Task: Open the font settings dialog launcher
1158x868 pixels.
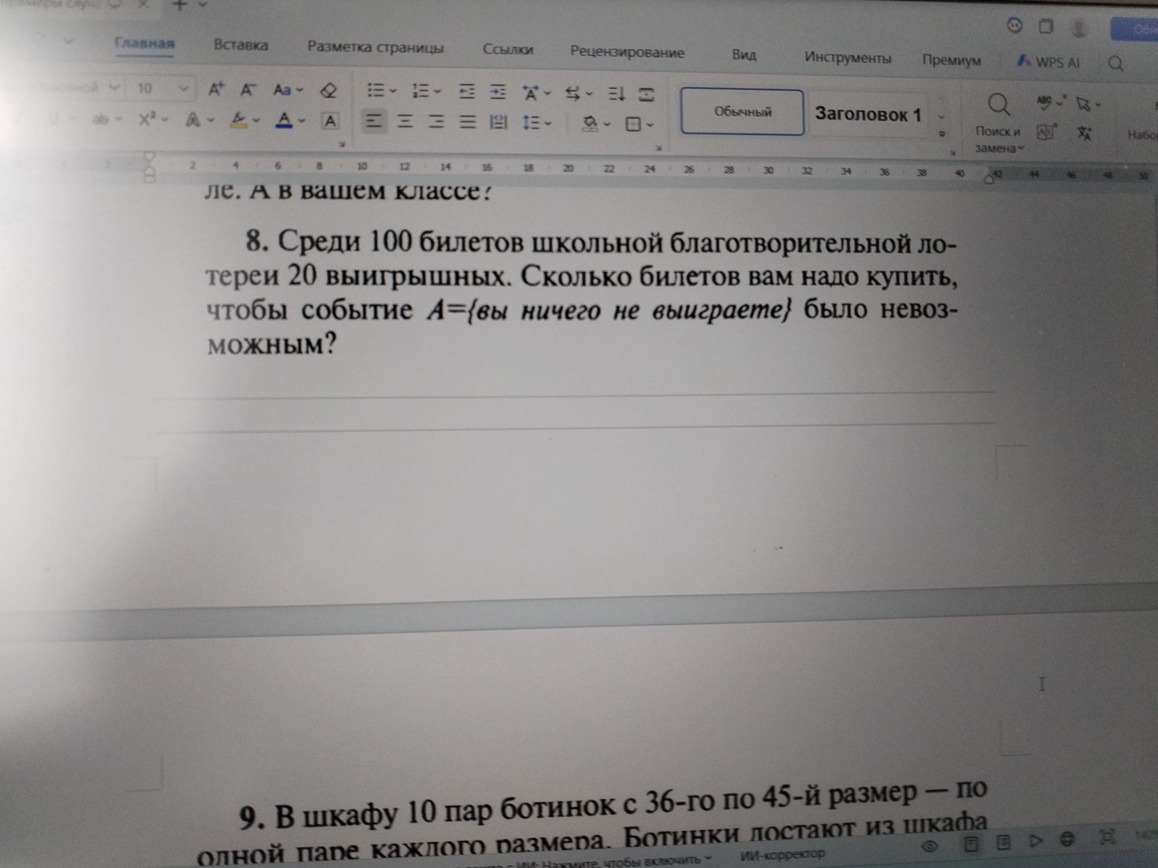Action: pyautogui.click(x=342, y=144)
